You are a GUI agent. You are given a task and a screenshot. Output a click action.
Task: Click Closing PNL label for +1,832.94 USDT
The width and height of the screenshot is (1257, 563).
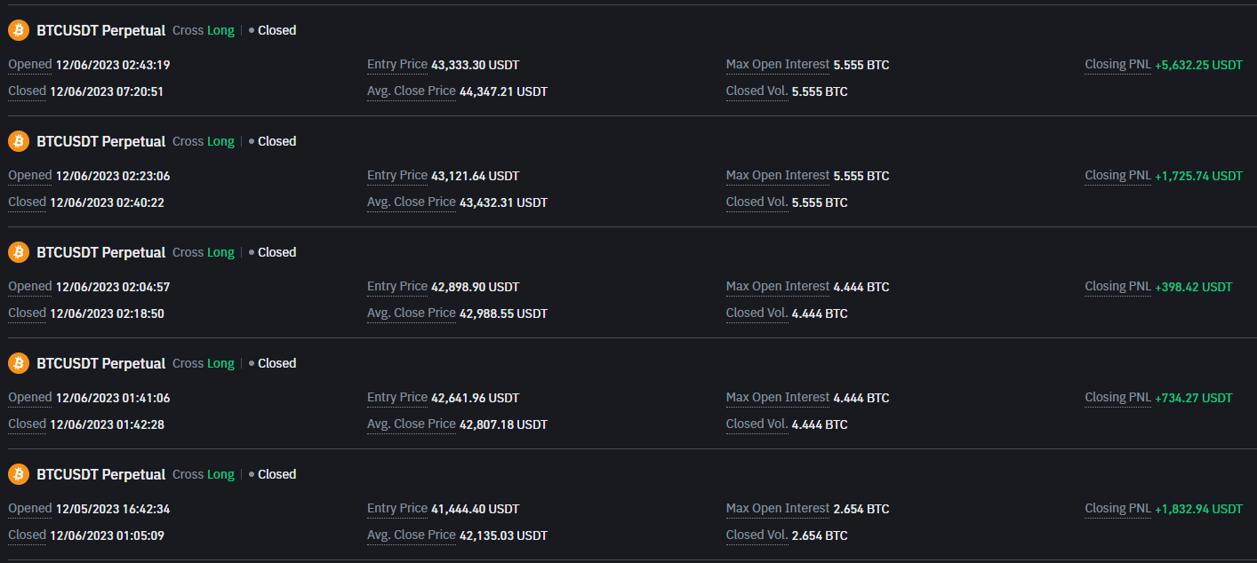1117,509
